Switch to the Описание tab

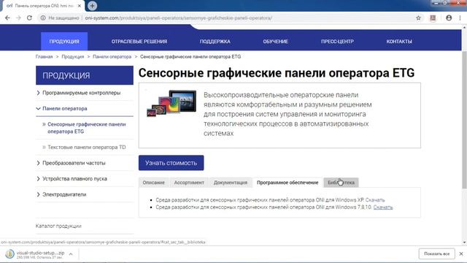point(154,183)
